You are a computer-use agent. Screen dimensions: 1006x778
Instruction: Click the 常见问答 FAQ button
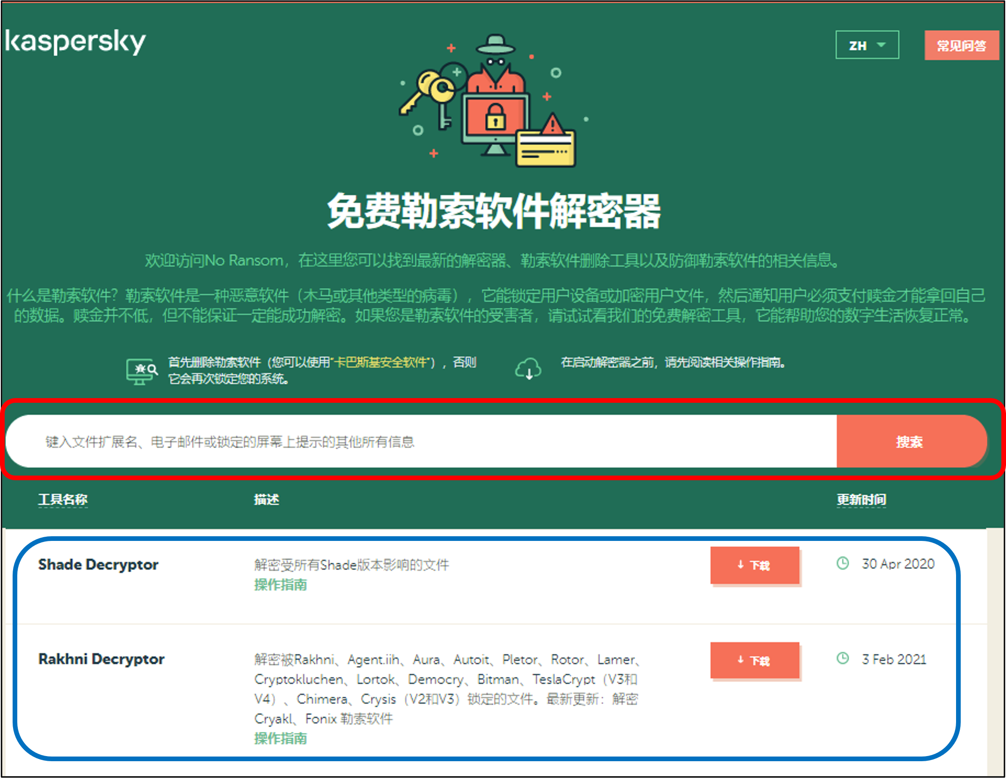tap(961, 45)
